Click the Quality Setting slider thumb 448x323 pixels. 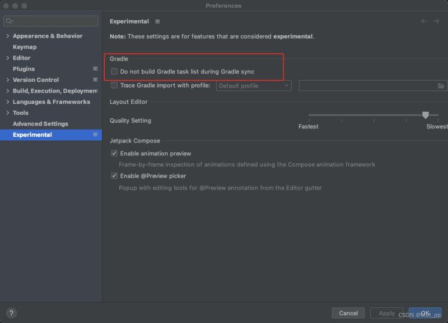click(426, 115)
